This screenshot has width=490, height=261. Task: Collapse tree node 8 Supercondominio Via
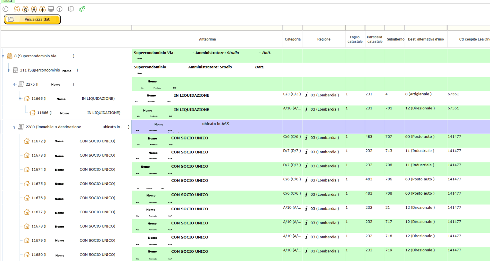point(3,56)
